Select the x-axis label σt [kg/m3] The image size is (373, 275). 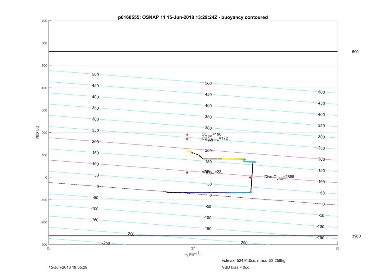coord(193,254)
